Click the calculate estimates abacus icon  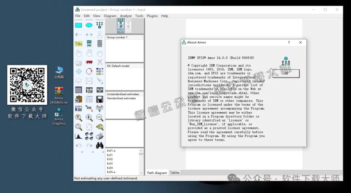click(x=100, y=90)
